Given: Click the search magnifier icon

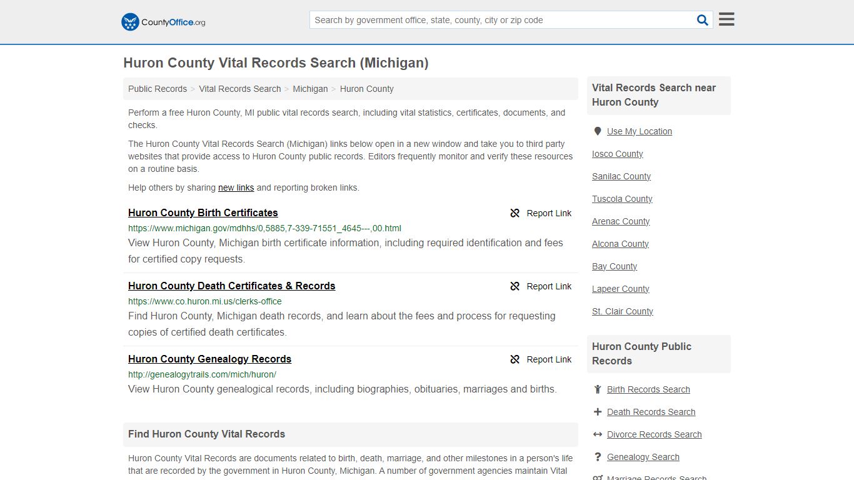Looking at the screenshot, I should click(x=703, y=20).
